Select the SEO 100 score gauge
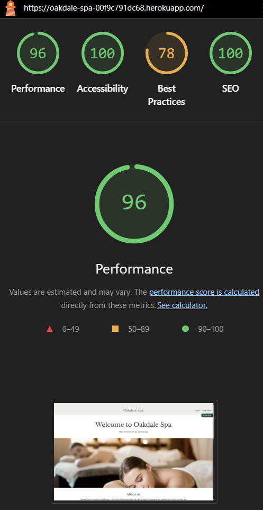This screenshot has height=510, width=263. [231, 53]
